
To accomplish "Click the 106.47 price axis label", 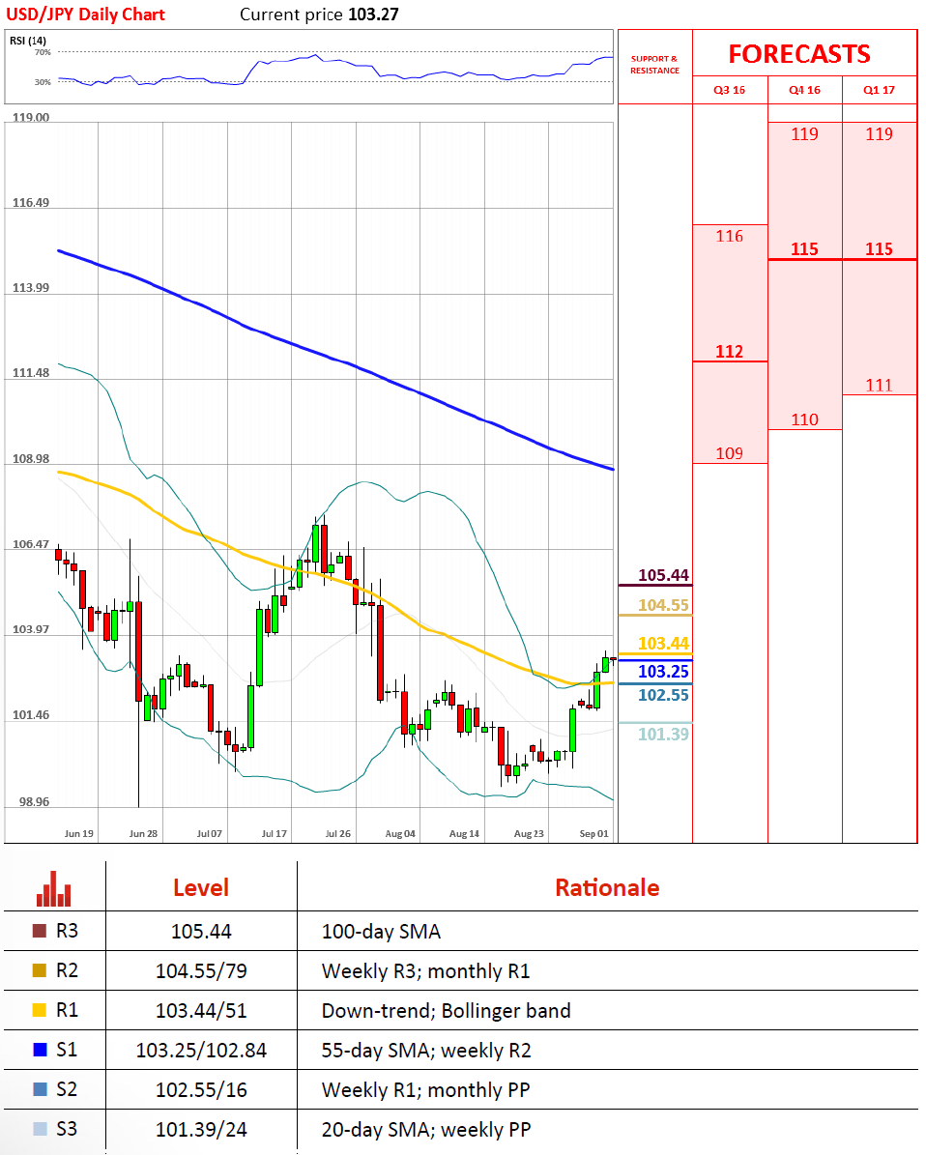I will pos(31,544).
